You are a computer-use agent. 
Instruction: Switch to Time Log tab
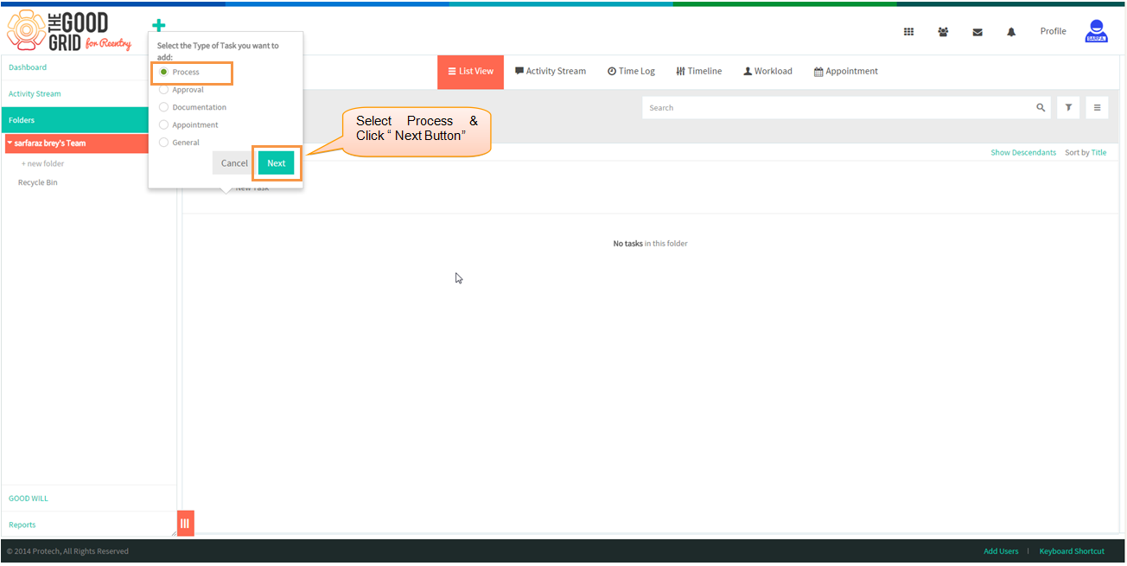click(631, 72)
